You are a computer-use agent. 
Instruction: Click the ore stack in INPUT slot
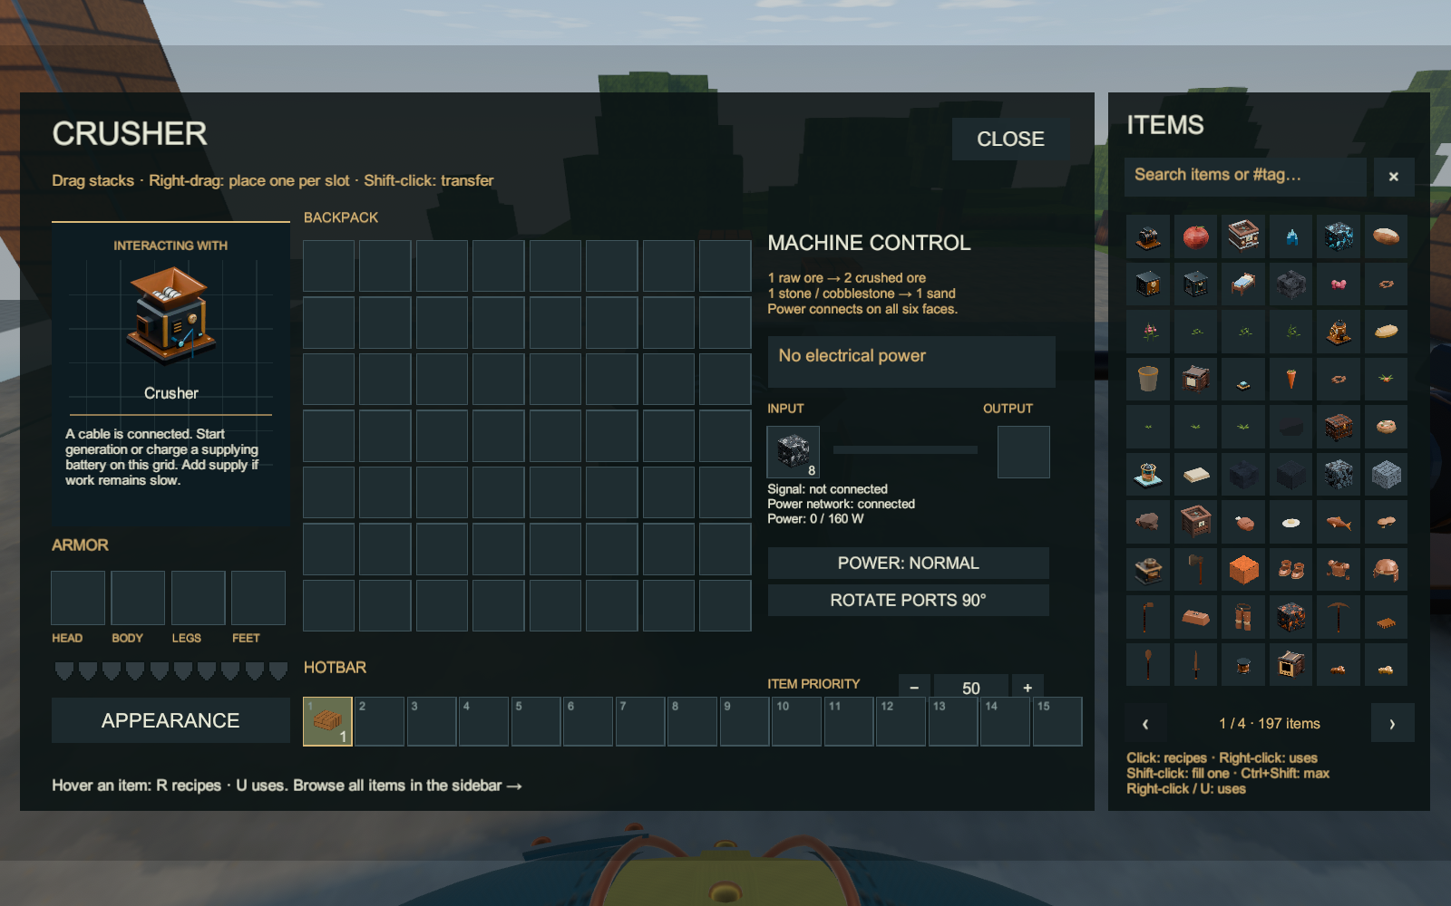tap(793, 451)
